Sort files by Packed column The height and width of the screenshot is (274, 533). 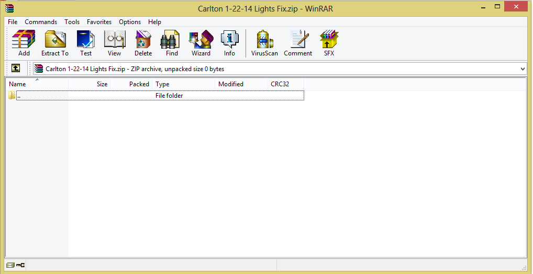[x=131, y=84]
